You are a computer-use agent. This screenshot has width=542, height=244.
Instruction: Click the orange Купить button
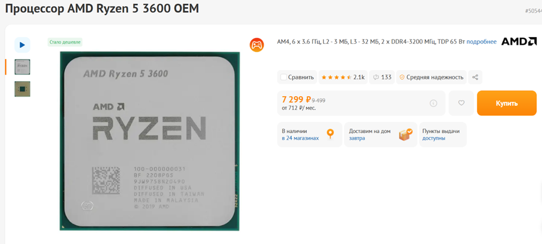pyautogui.click(x=507, y=103)
